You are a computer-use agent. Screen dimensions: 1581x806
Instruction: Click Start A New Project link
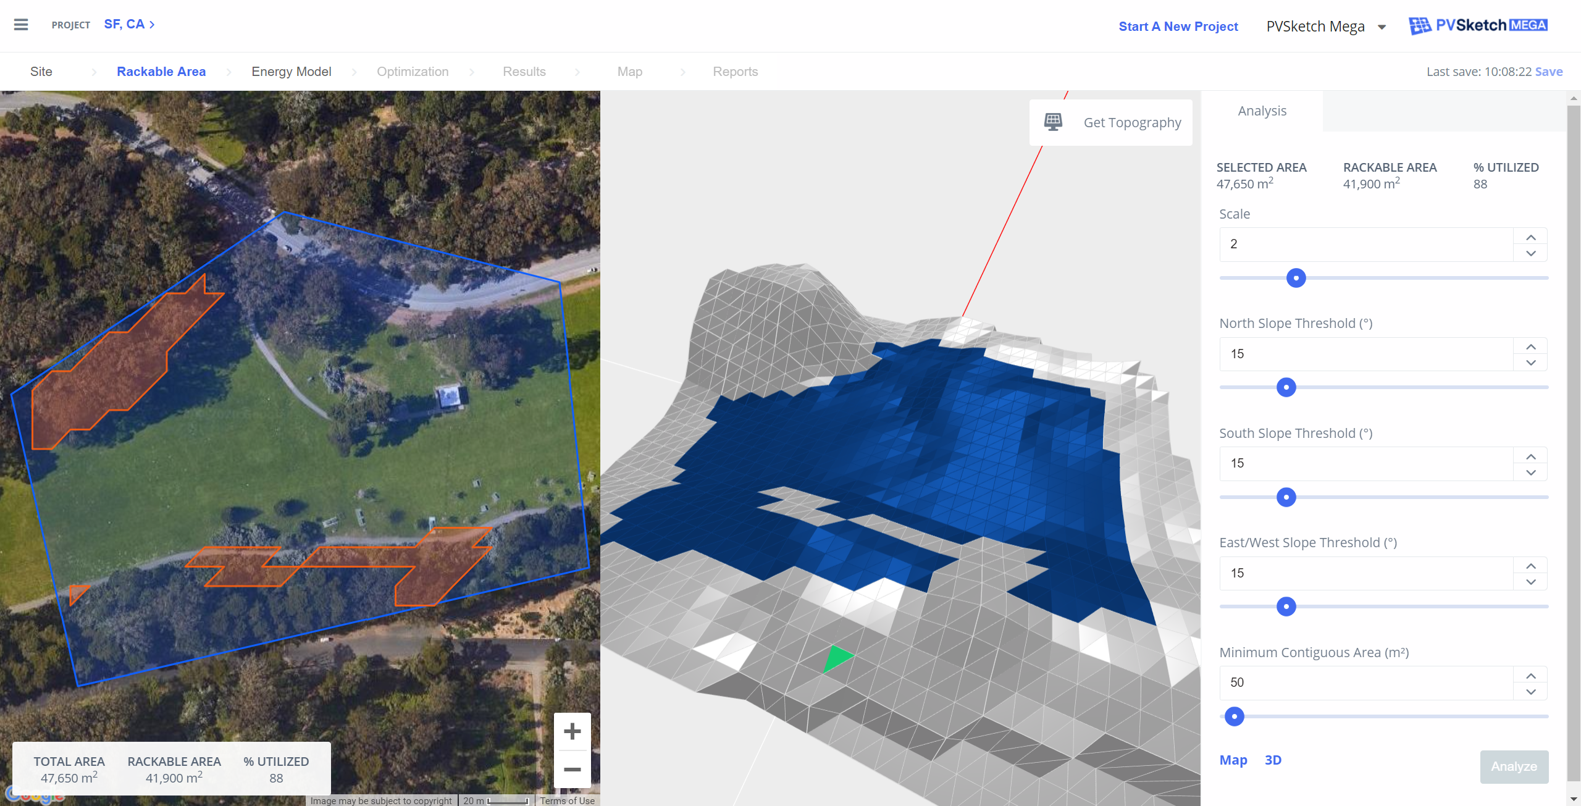1178,27
